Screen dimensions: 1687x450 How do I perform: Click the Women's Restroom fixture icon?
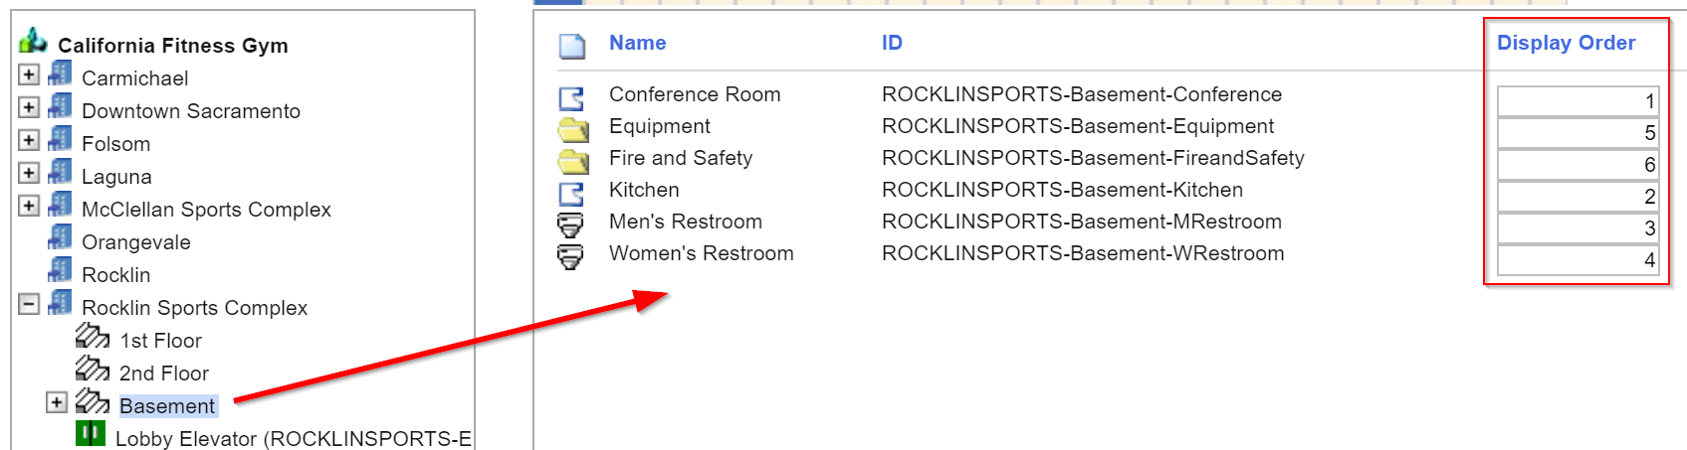pyautogui.click(x=570, y=256)
